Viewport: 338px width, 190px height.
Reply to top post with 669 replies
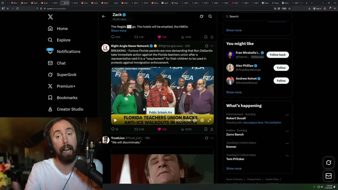[x=116, y=37]
